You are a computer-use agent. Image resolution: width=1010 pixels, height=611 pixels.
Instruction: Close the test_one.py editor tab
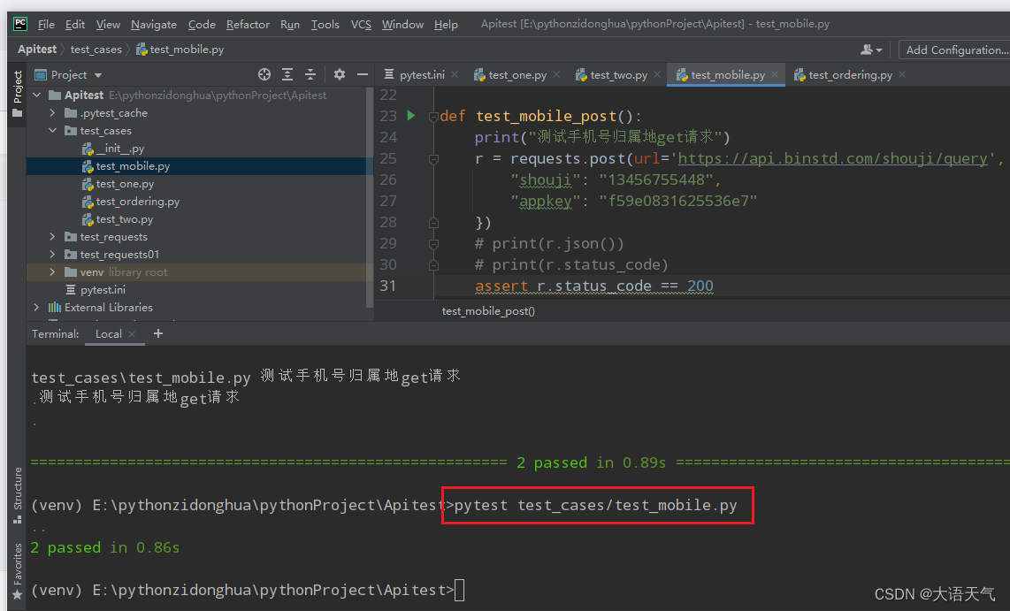coord(556,74)
